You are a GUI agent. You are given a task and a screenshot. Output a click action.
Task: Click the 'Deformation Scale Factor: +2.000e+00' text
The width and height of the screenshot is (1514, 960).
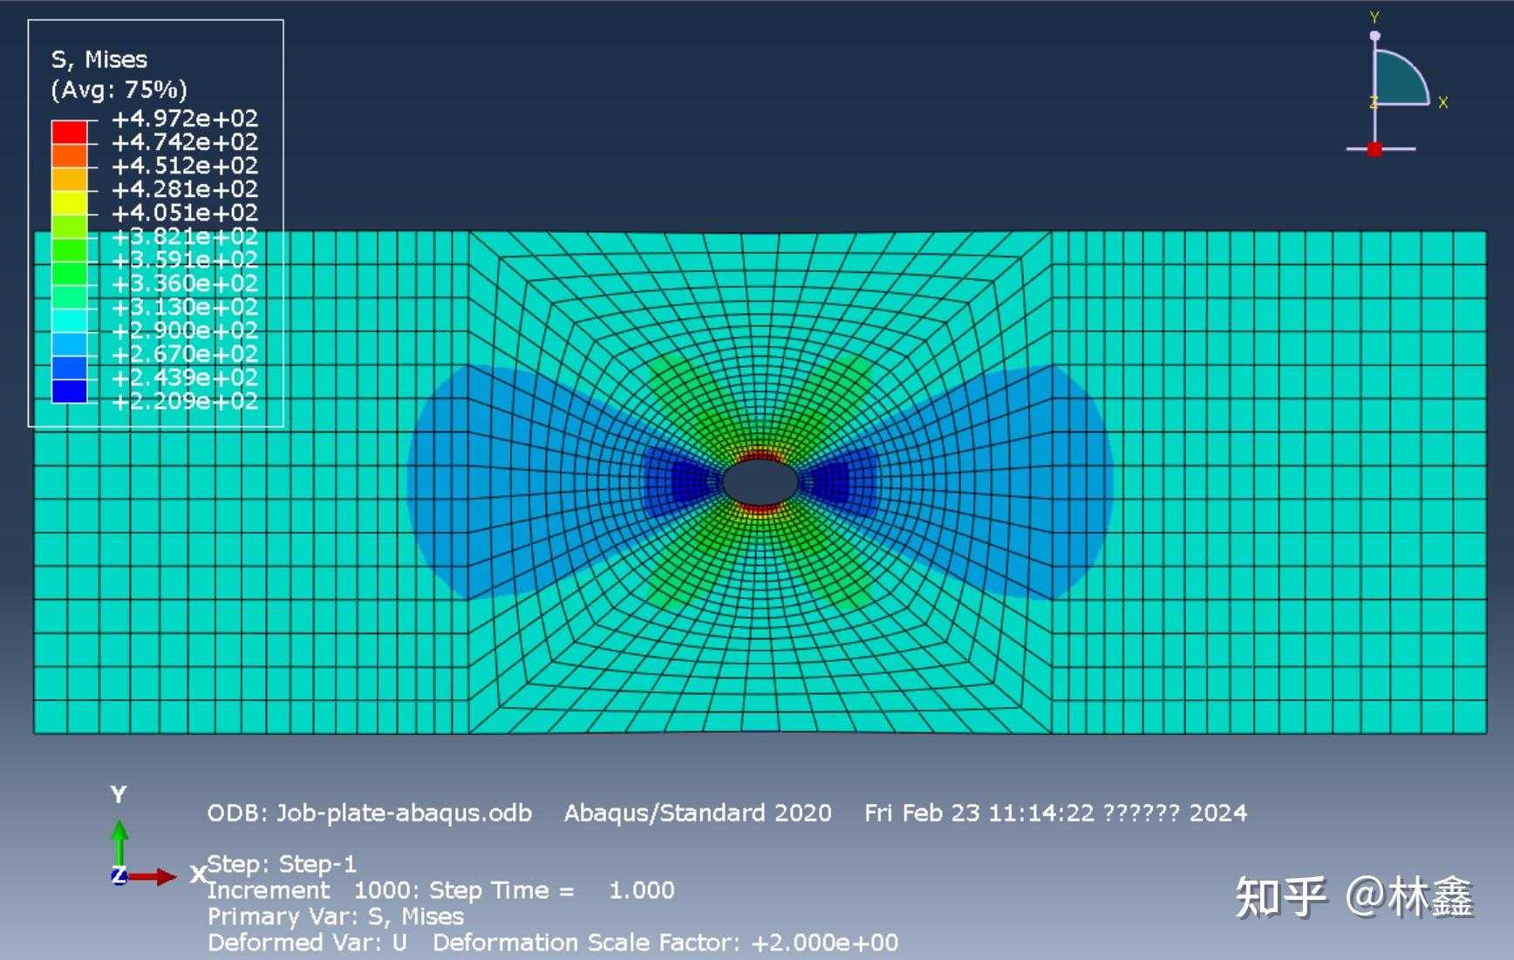[665, 943]
